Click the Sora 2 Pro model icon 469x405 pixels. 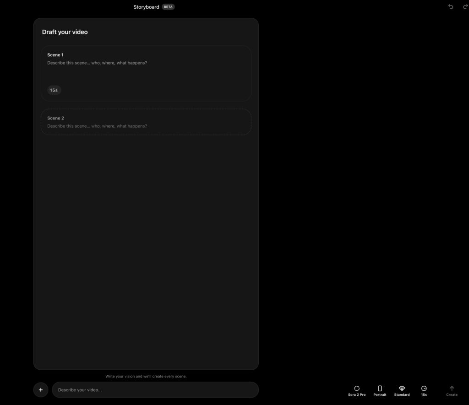pyautogui.click(x=357, y=389)
